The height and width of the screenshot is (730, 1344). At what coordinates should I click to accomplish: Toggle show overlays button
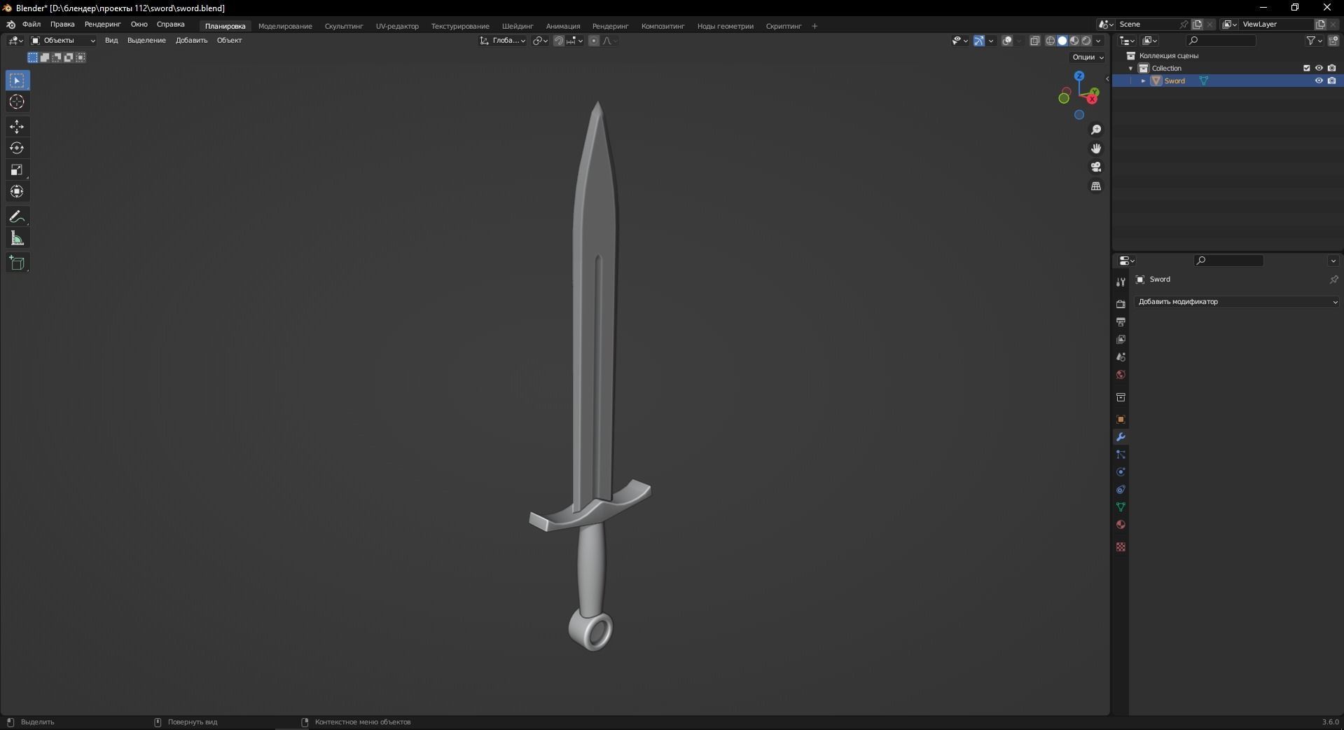coord(1007,41)
